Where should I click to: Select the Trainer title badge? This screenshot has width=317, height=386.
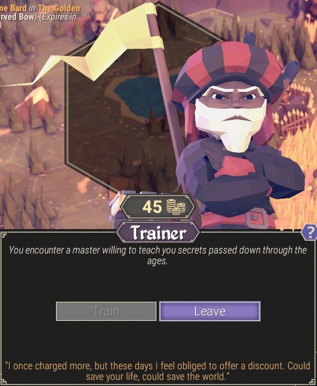pos(158,233)
